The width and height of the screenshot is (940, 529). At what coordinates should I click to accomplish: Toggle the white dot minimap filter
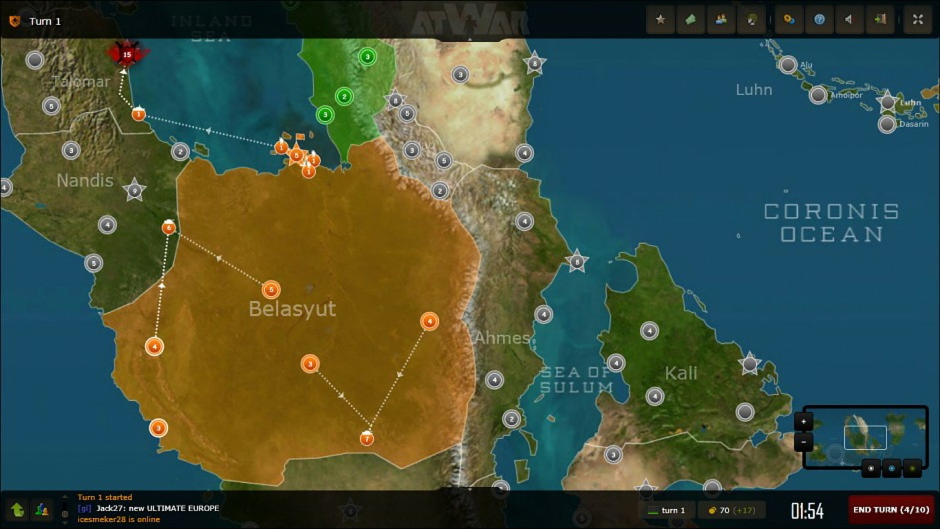871,468
